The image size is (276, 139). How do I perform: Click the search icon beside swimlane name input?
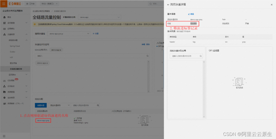(98, 105)
